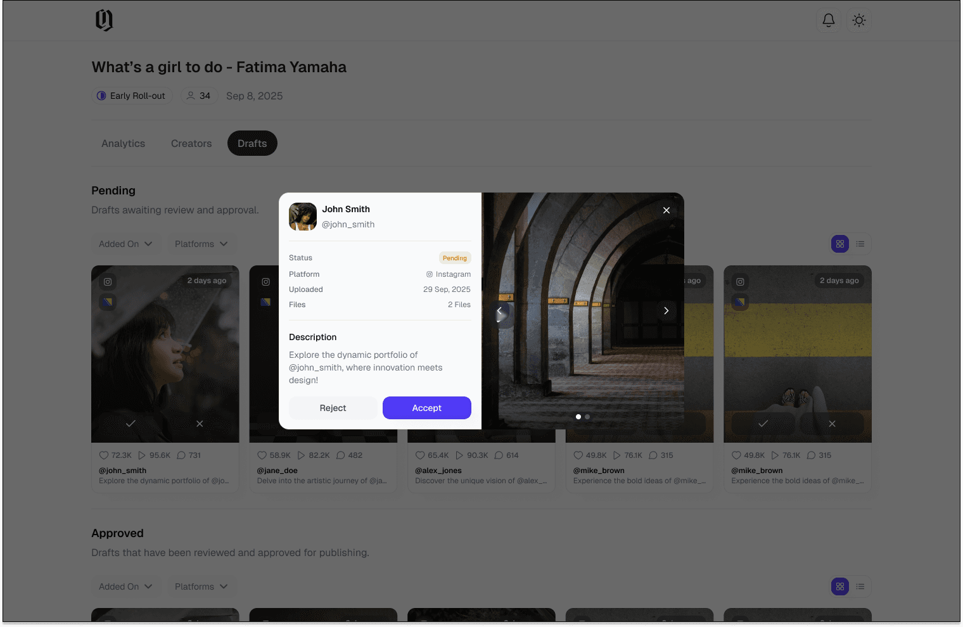
Task: Approve checkmark on @john_smith draft card
Action: [131, 423]
